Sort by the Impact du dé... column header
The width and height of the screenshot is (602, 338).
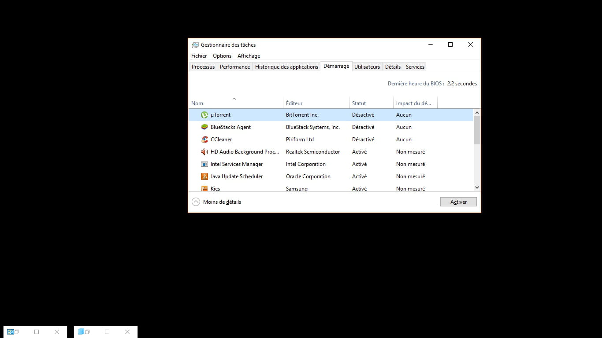coord(415,103)
